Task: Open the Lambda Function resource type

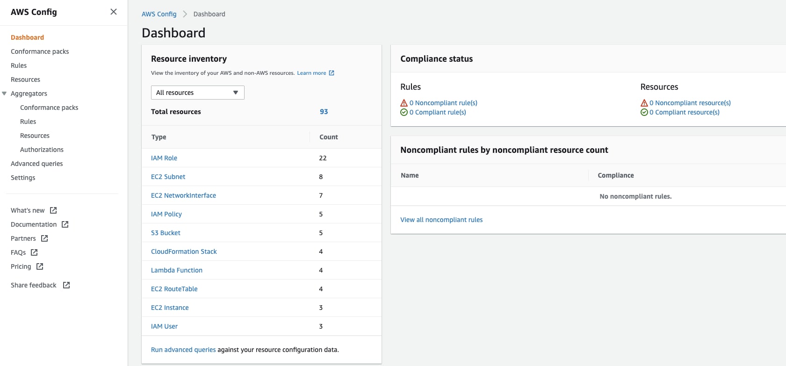Action: tap(177, 270)
